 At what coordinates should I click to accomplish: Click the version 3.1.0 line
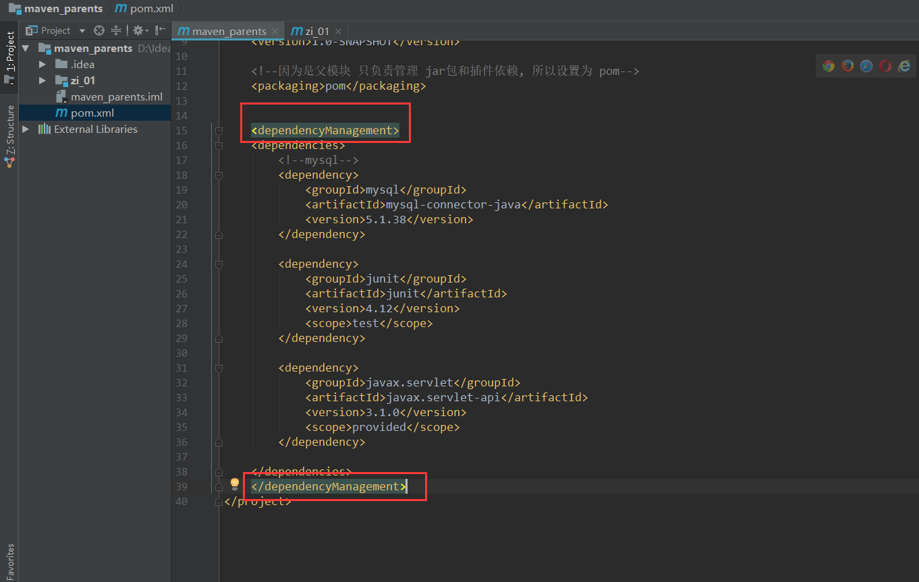click(x=386, y=413)
